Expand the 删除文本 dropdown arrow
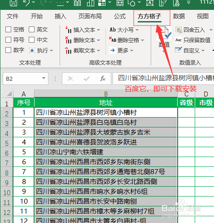 tap(98, 40)
